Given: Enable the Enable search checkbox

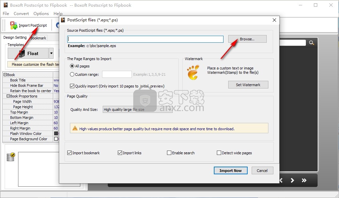Looking at the screenshot, I should [169, 153].
